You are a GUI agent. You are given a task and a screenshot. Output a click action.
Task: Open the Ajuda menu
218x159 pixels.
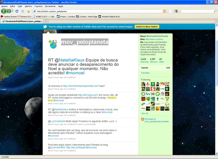coord(61,6)
